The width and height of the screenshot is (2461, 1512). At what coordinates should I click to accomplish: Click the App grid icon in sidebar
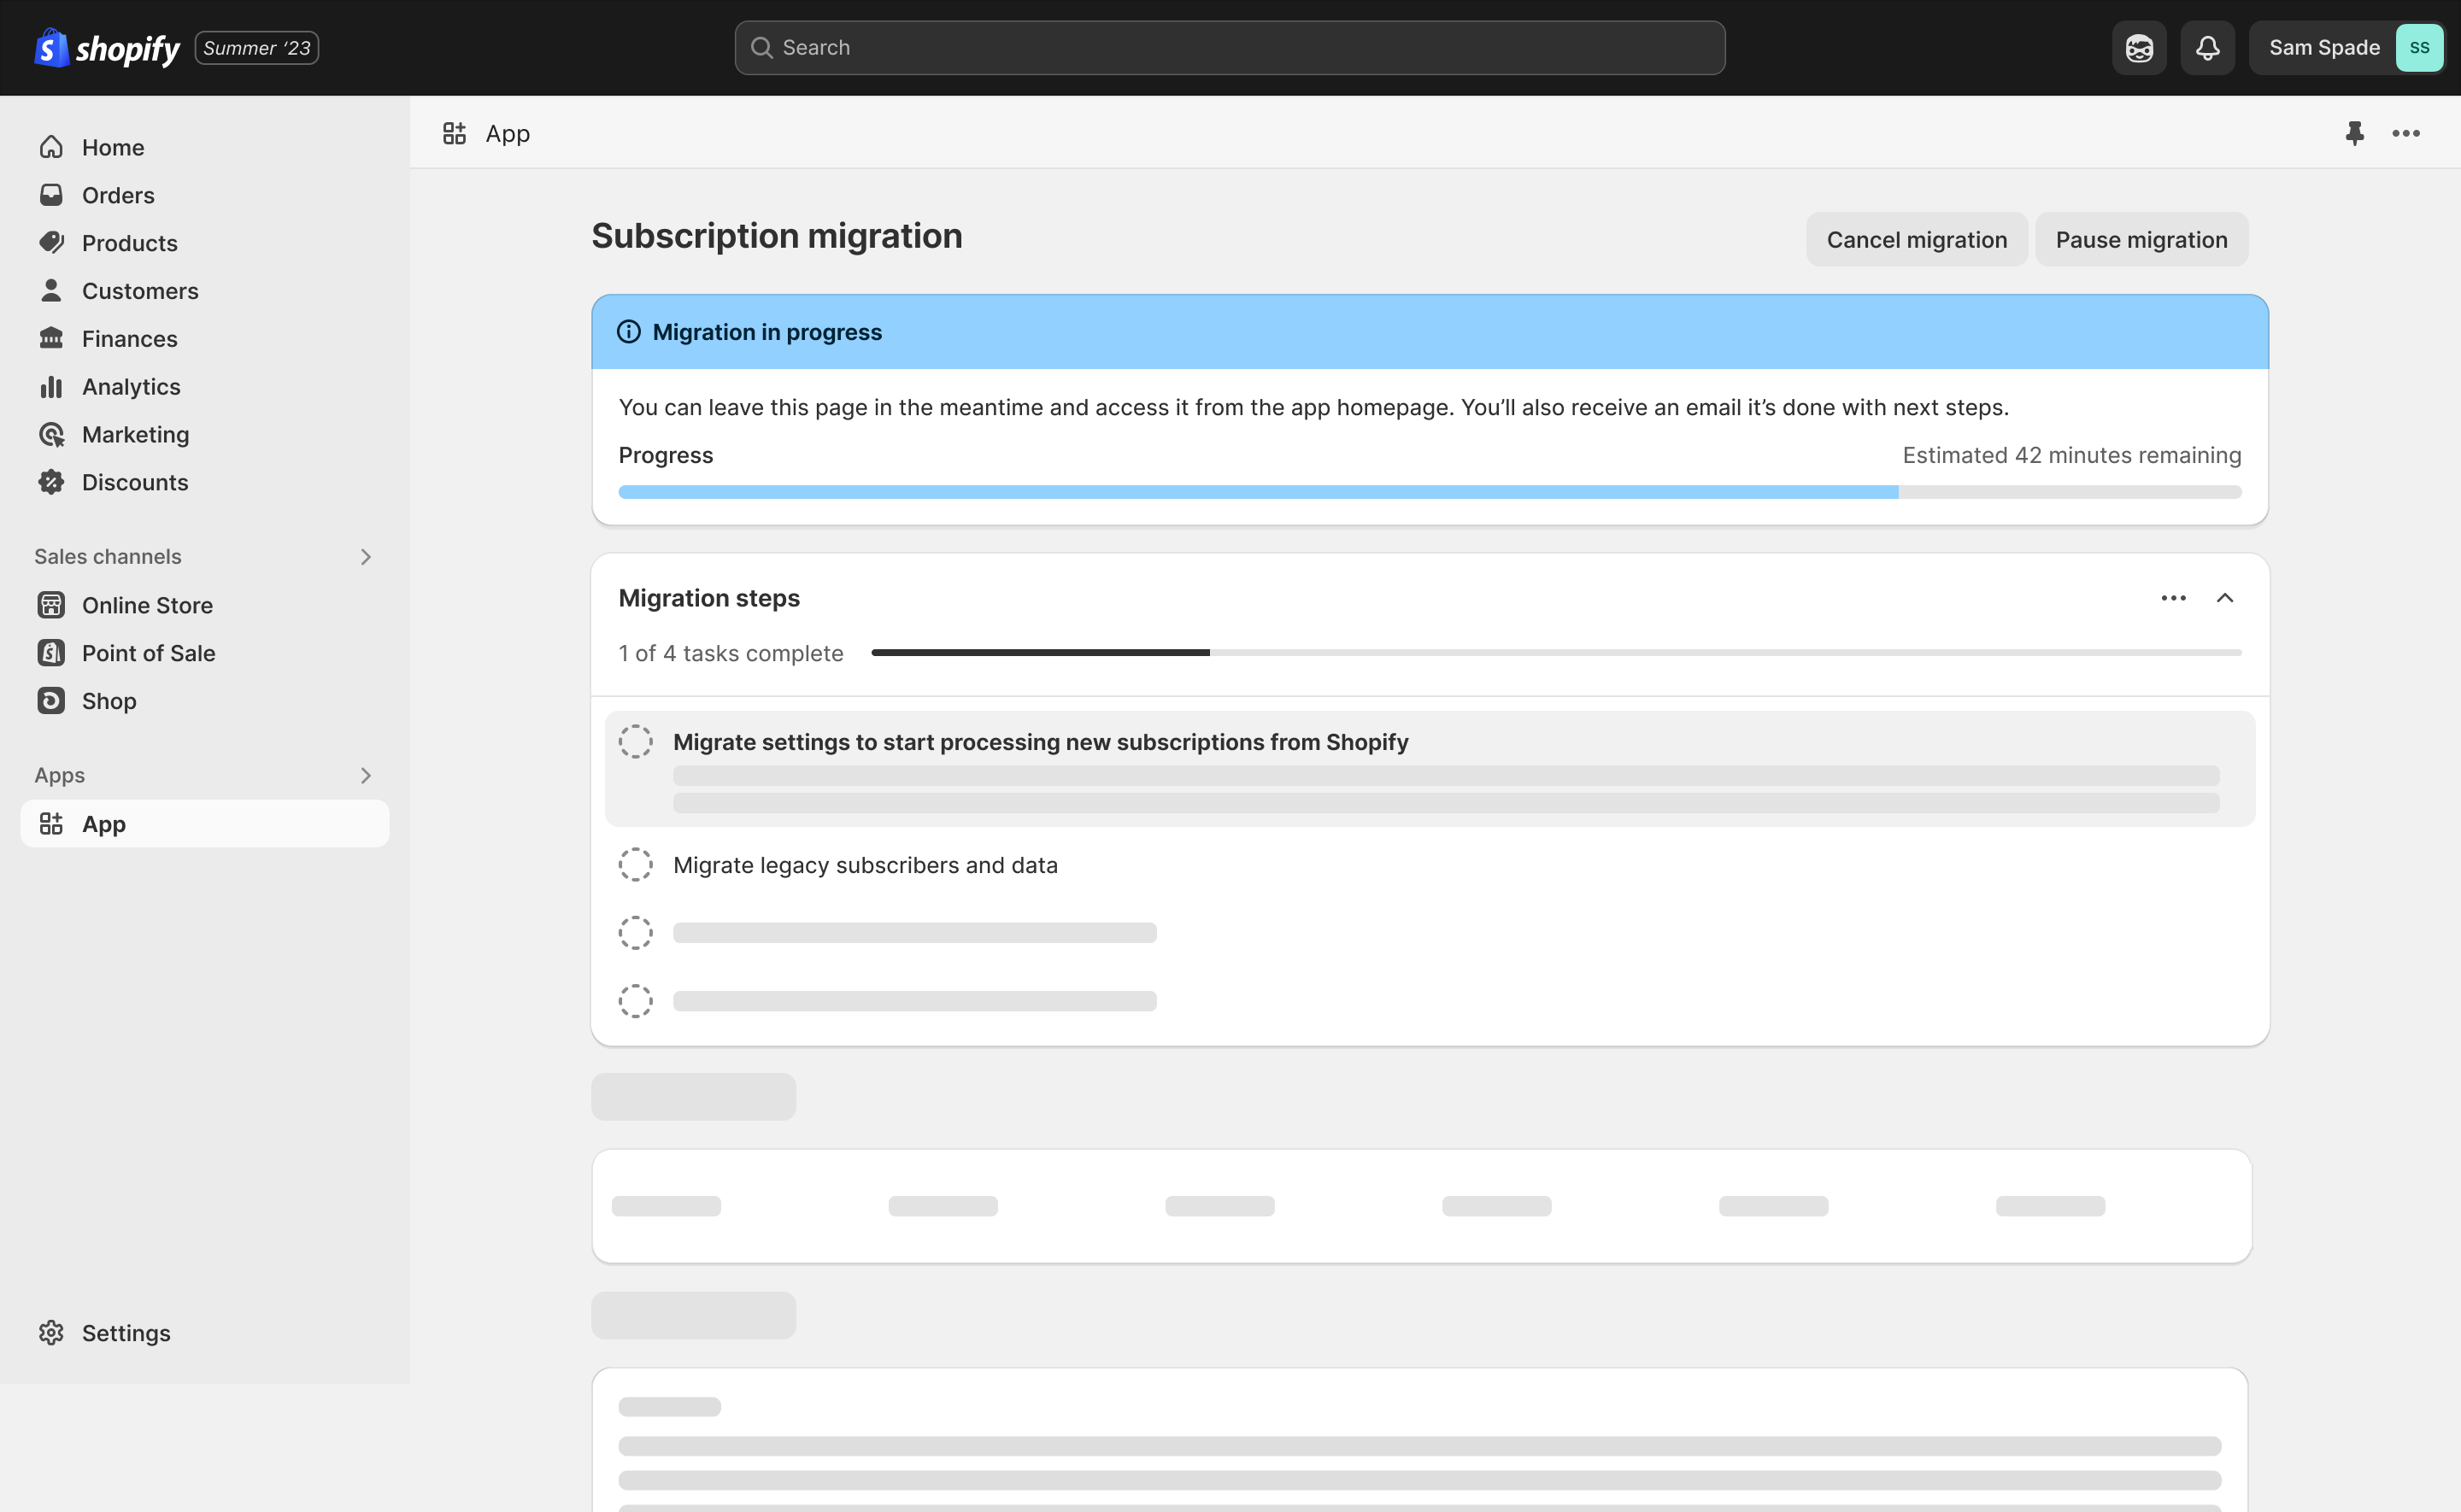pos(51,824)
